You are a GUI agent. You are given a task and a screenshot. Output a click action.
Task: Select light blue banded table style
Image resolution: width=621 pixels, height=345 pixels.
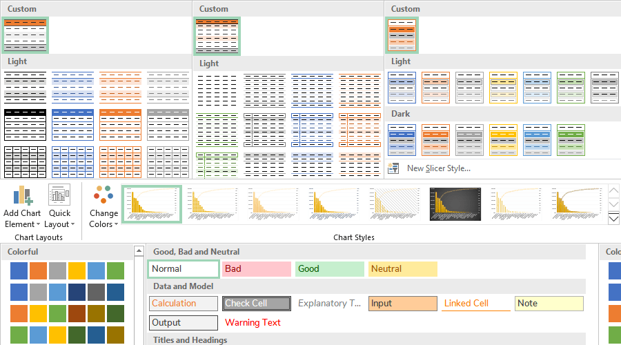pyautogui.click(x=72, y=88)
